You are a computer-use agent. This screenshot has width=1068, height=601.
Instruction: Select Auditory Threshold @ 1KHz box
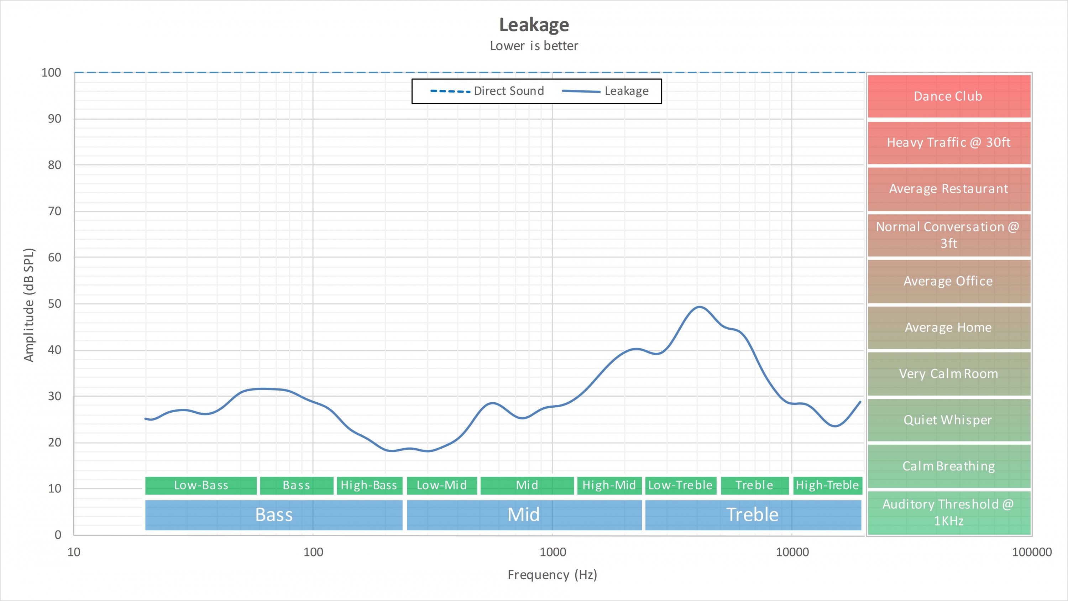click(949, 513)
